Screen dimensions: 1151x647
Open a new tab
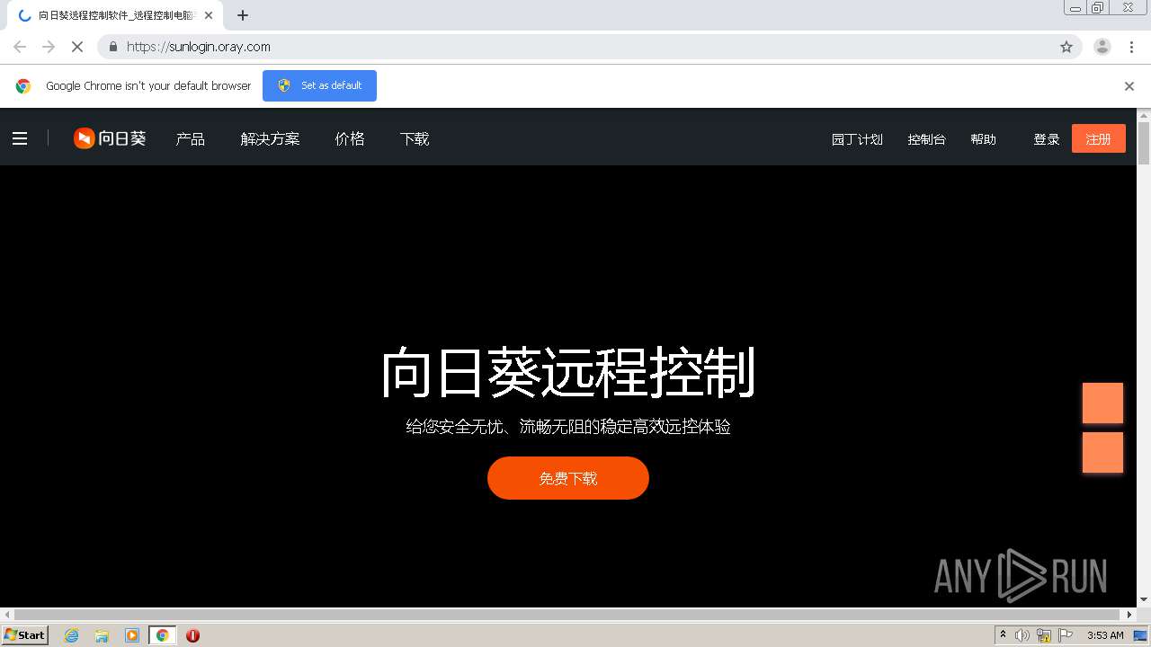[x=243, y=15]
